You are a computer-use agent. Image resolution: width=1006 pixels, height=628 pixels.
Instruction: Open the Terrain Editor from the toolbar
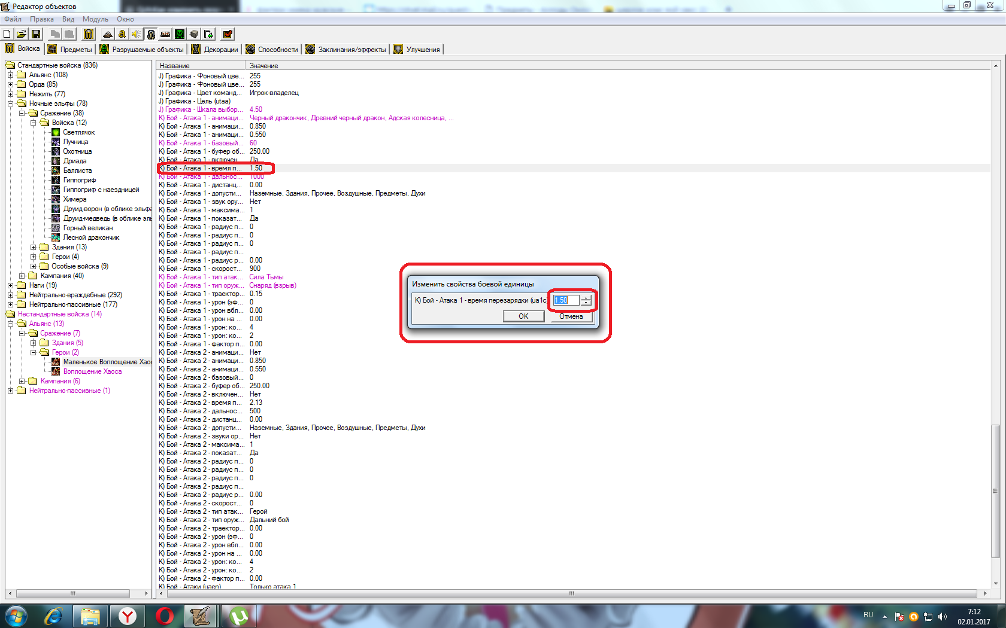pos(108,34)
